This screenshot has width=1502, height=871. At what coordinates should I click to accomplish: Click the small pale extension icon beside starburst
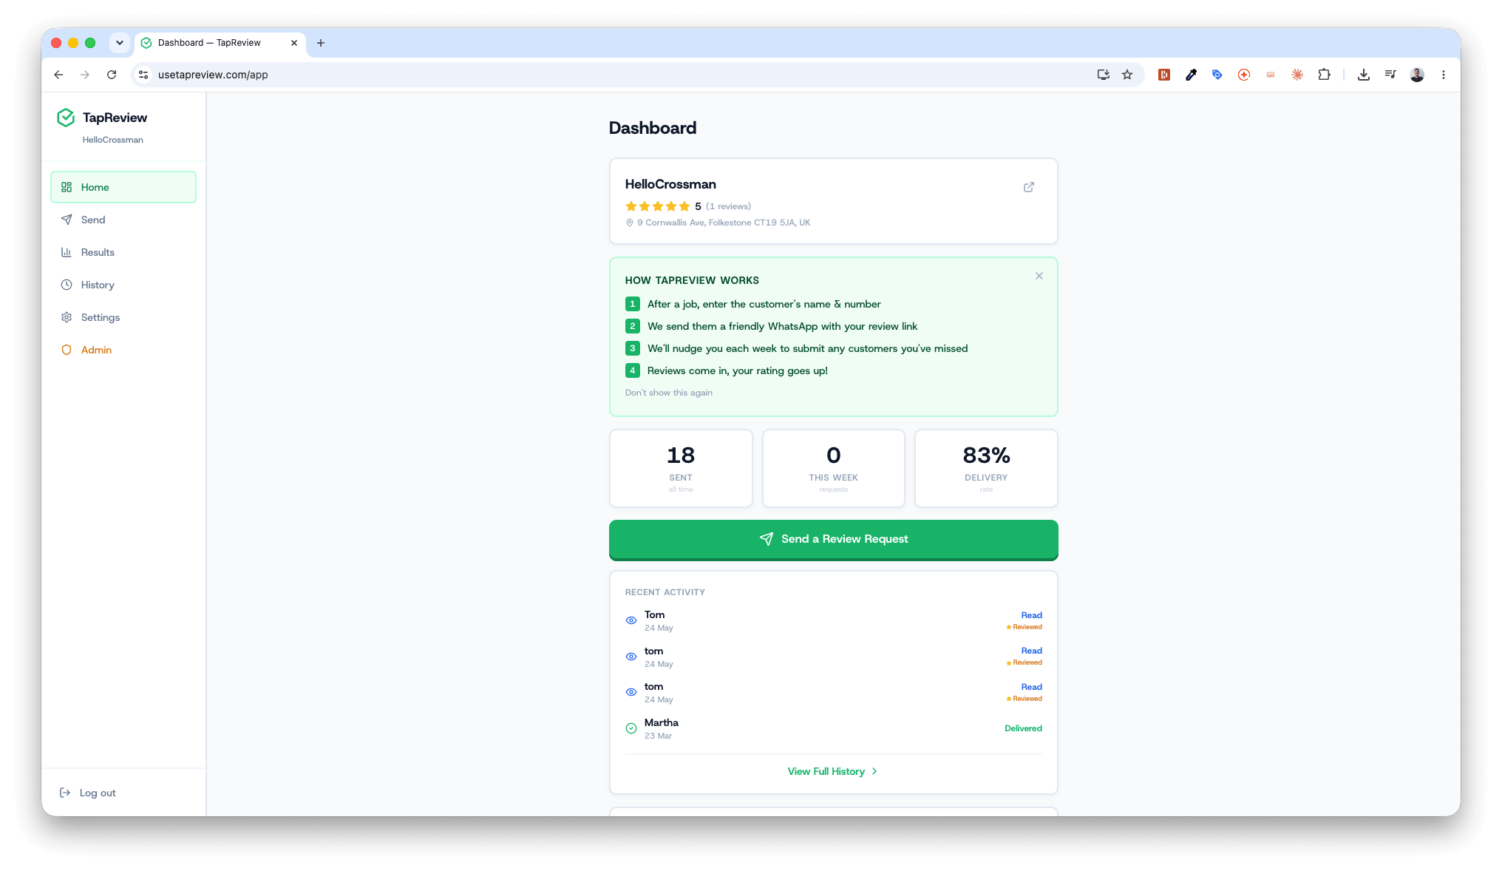(x=1271, y=75)
